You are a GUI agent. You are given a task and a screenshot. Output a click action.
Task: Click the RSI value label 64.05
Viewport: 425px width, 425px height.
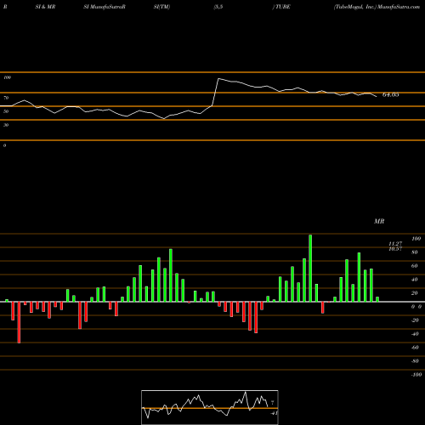391,94
